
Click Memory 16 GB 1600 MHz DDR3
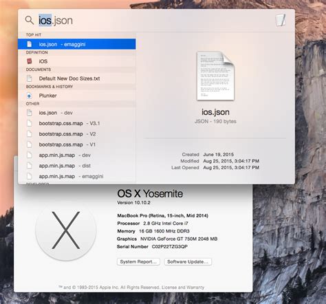coord(153,231)
